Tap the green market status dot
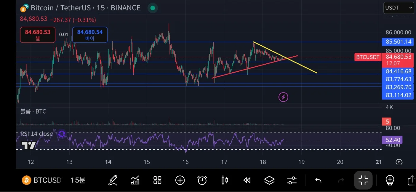The image size is (416, 192). tap(153, 8)
